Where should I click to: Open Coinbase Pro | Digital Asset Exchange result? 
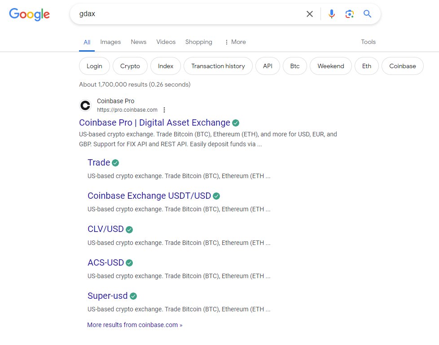[x=154, y=122]
